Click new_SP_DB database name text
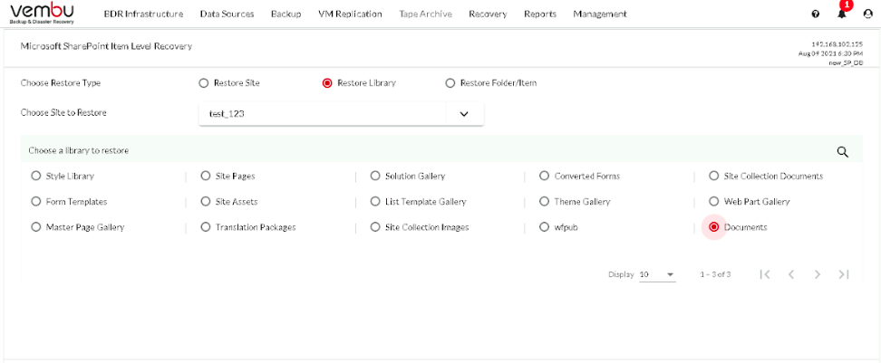Screen dimensions: 881x363 pos(846,62)
